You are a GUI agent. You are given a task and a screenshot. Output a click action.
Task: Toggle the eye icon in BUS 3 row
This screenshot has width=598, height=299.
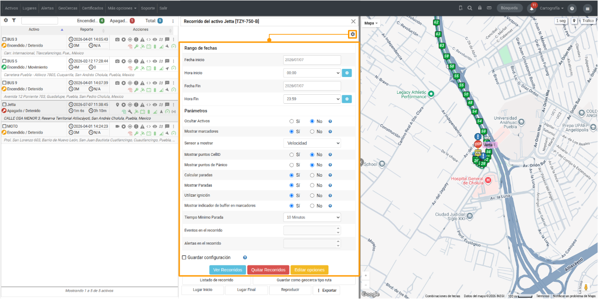pyautogui.click(x=155, y=39)
